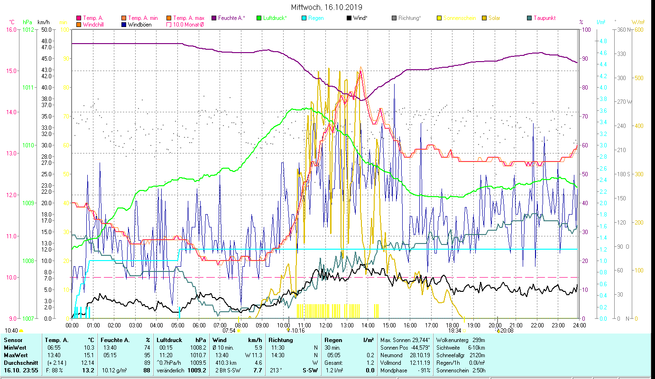Click the purple Feuchte A. legend square
655x379 pixels.
point(214,18)
